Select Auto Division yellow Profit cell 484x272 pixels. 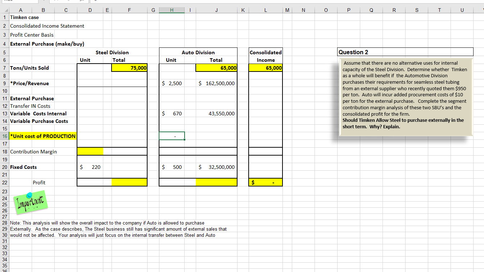point(216,183)
